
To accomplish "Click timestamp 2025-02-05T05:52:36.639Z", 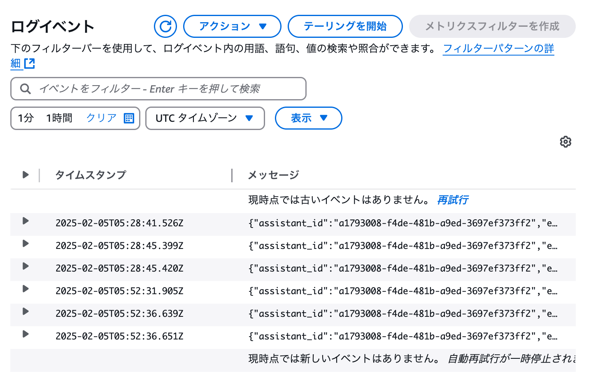I will pos(119,314).
